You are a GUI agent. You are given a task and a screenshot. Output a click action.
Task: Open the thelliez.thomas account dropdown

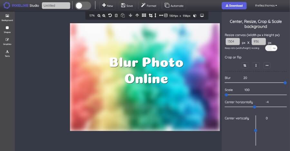click(x=266, y=5)
